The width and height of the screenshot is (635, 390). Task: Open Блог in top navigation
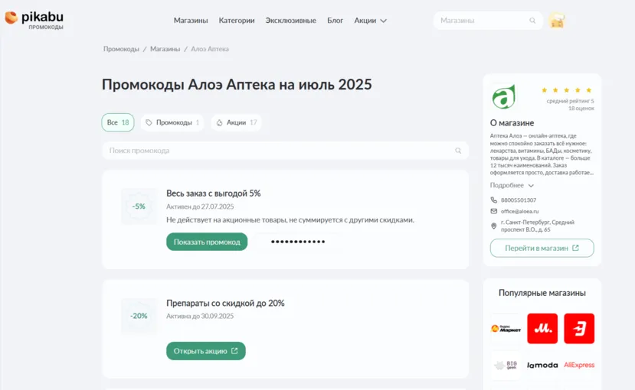tap(335, 21)
